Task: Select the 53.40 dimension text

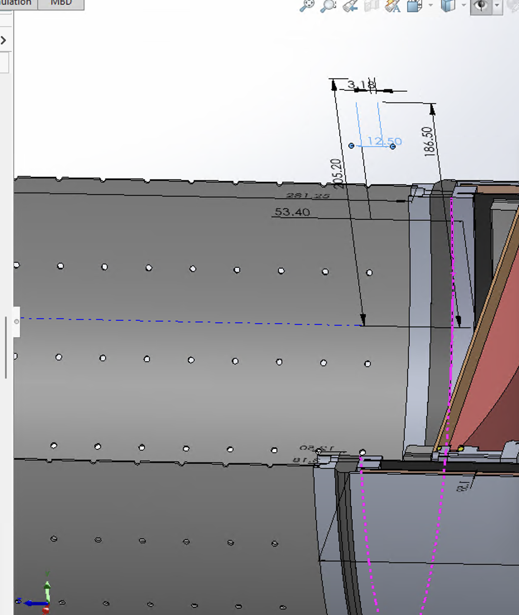Action: [x=292, y=212]
